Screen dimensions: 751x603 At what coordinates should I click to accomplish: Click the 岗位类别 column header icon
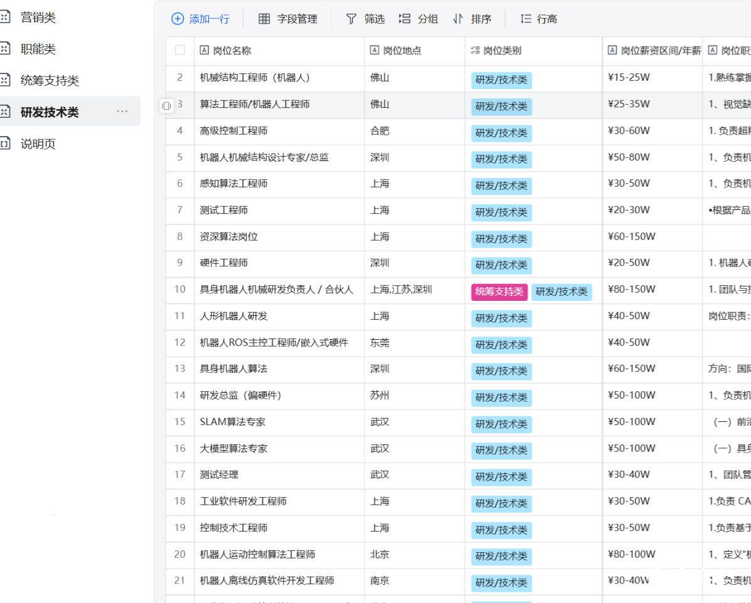tap(475, 51)
